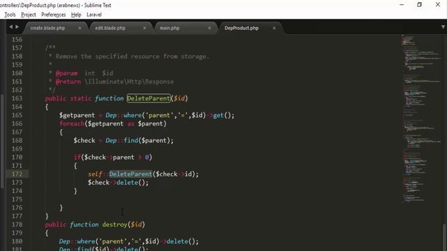Click $check->delete() on line 173
The height and width of the screenshot is (251, 447).
click(x=118, y=183)
